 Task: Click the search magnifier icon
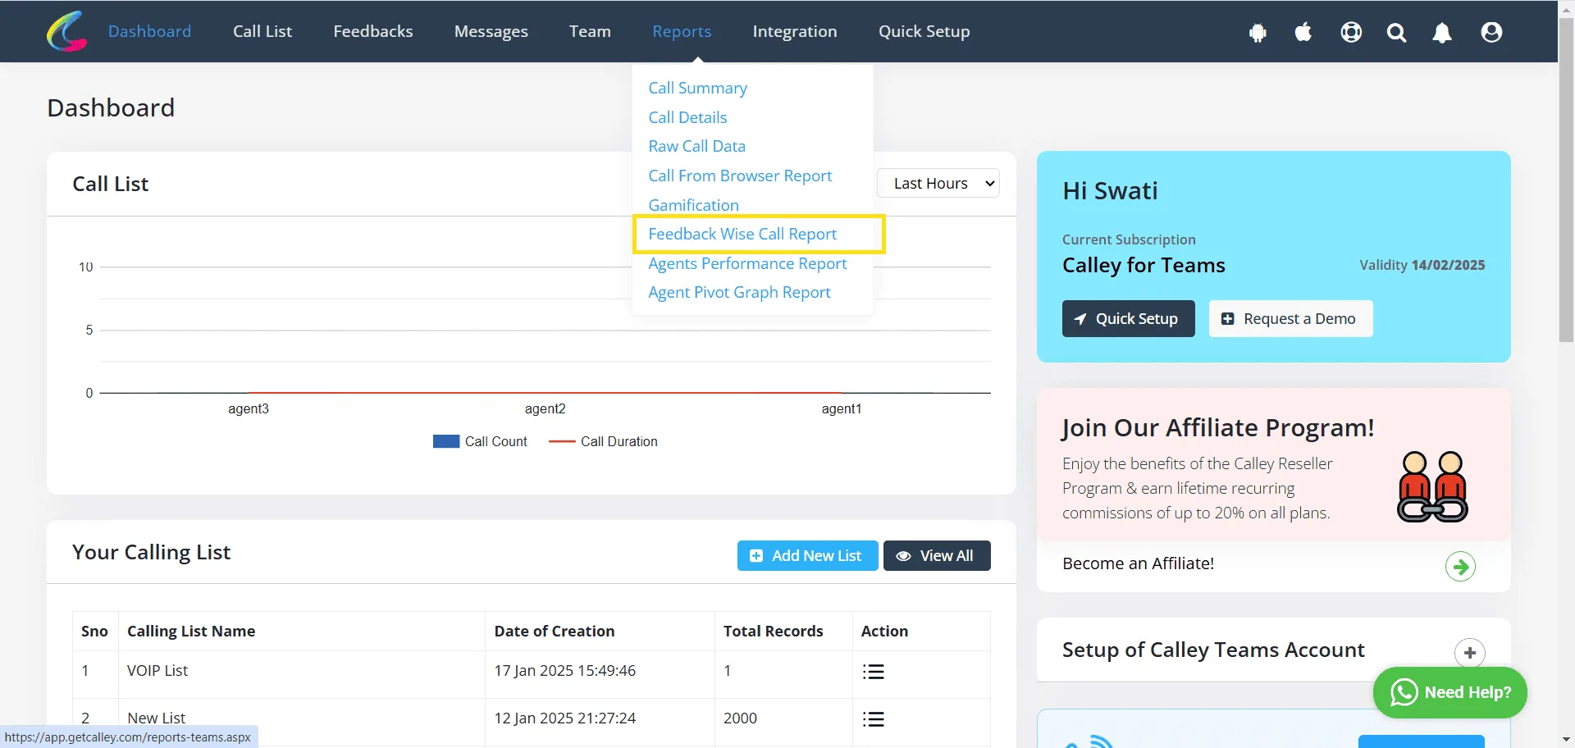coord(1396,33)
